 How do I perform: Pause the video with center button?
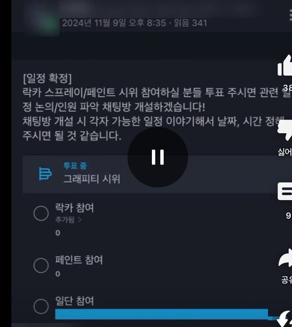[158, 157]
